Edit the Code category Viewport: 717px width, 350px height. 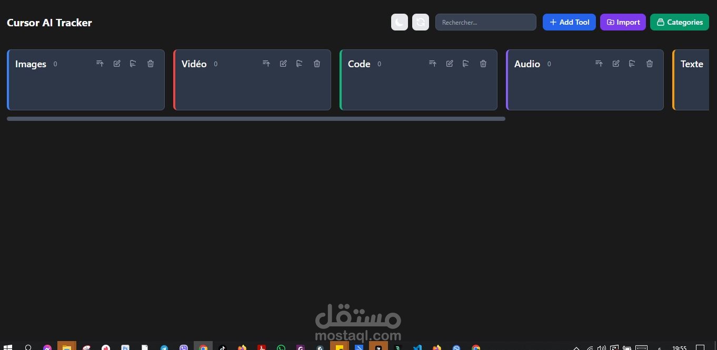[x=450, y=64]
